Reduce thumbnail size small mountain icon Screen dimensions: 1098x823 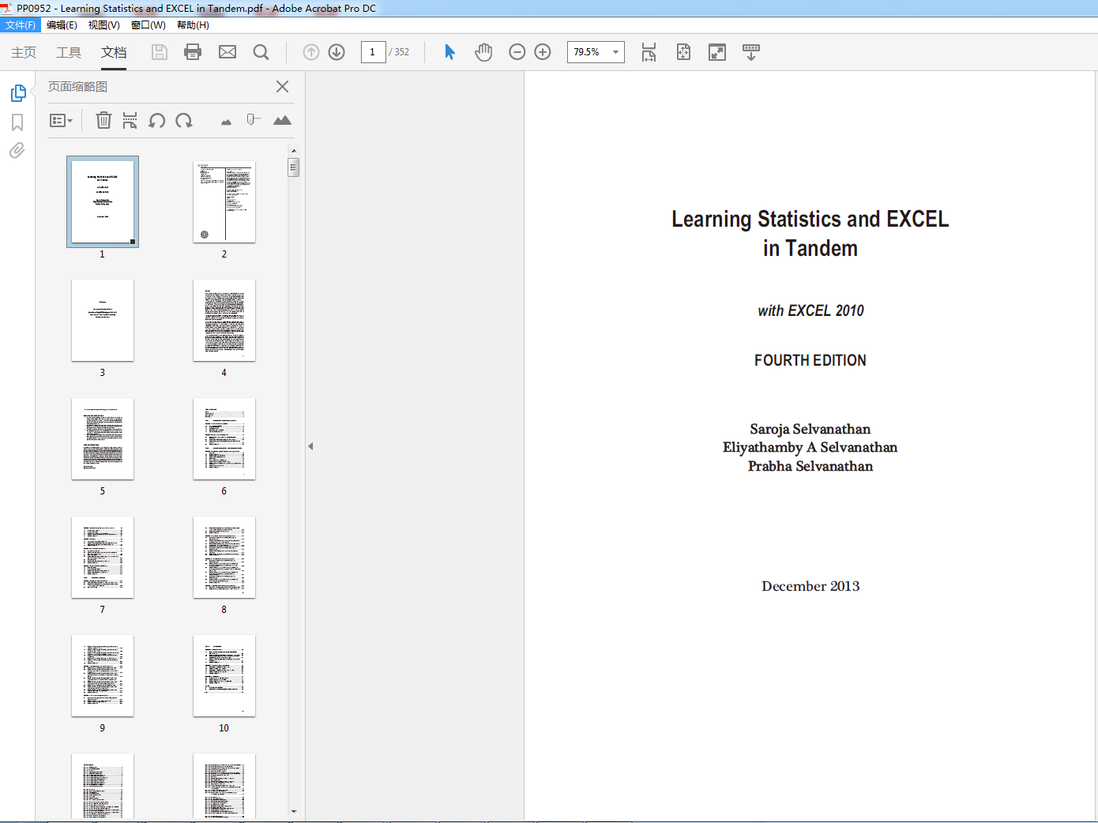pos(226,122)
